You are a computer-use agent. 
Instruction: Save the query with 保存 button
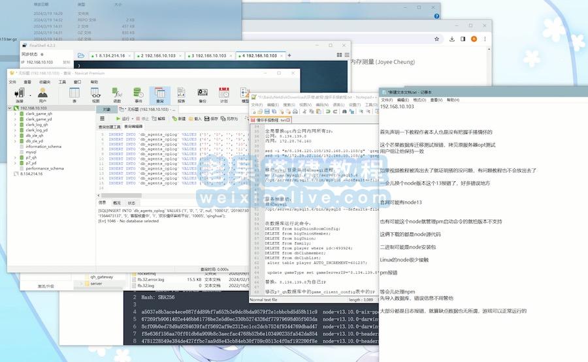(x=211, y=118)
